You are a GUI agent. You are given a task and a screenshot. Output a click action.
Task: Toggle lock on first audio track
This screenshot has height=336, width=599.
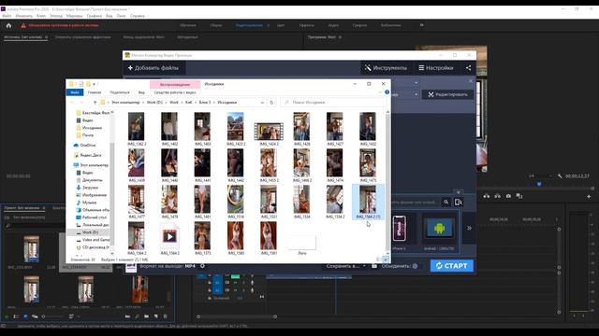210,283
